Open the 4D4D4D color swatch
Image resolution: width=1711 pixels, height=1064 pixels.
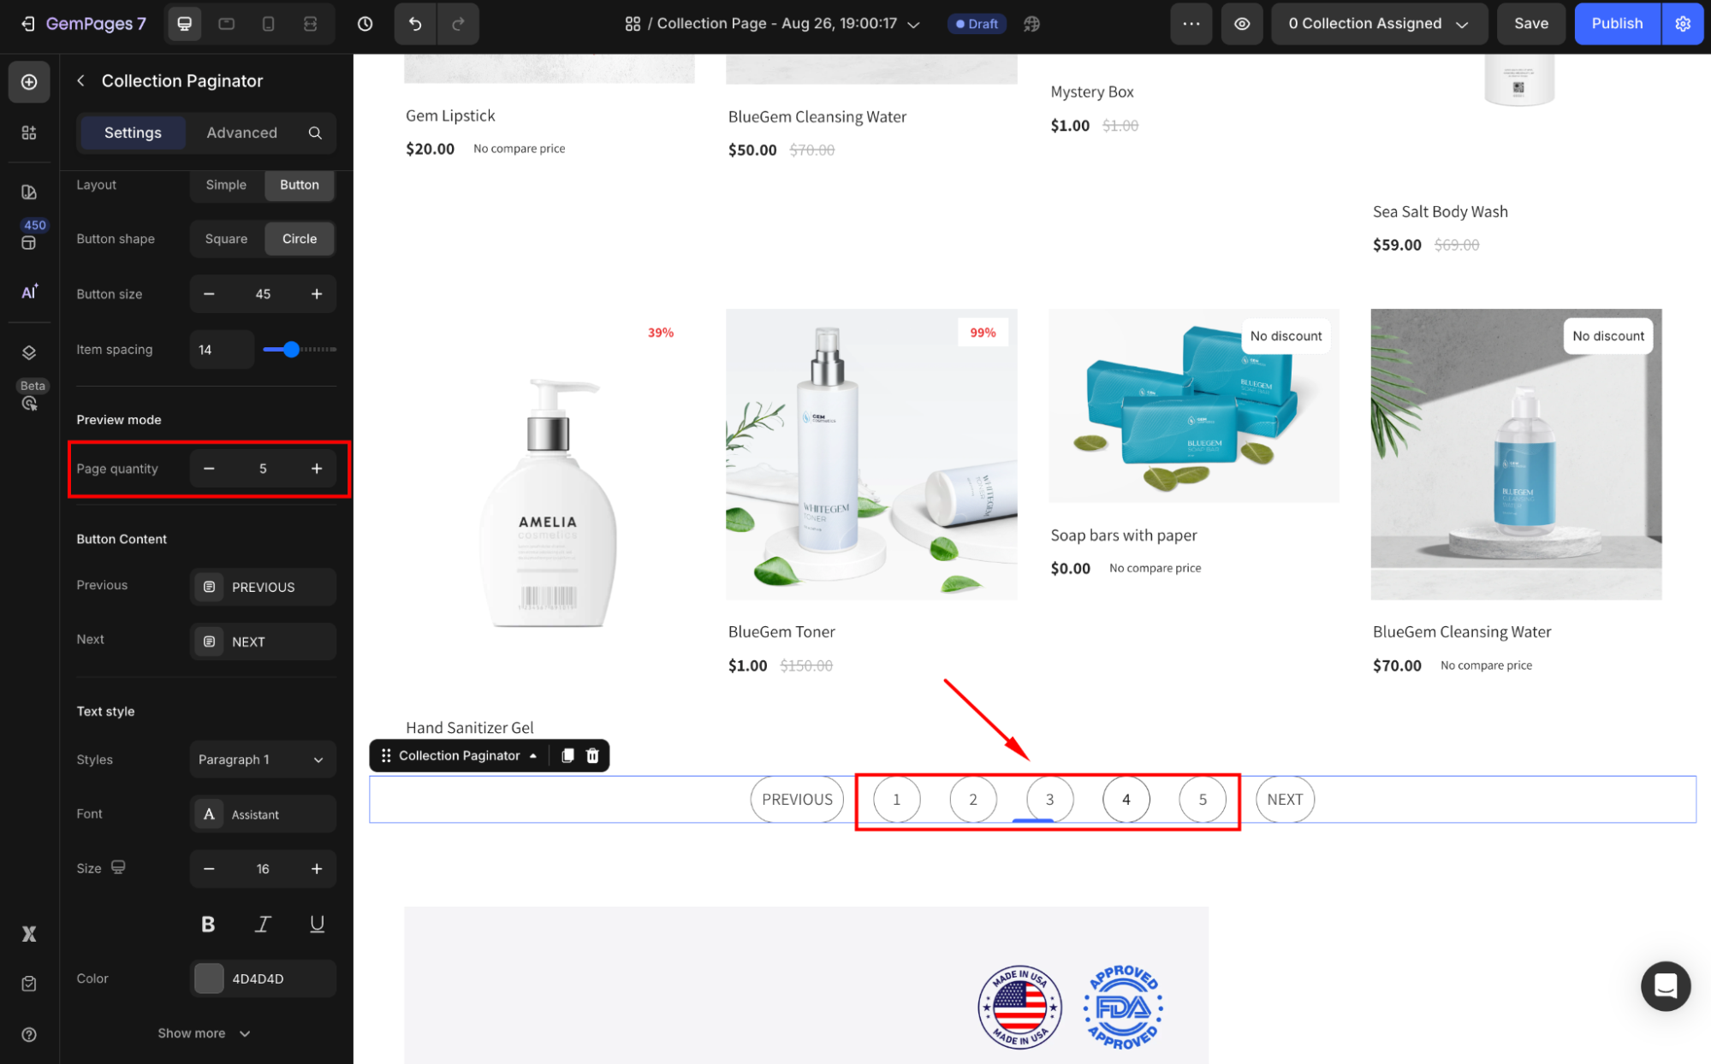[x=209, y=978]
